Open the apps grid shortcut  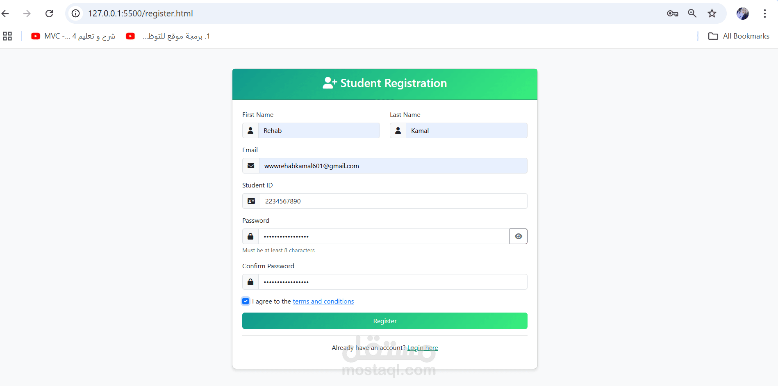[7, 36]
